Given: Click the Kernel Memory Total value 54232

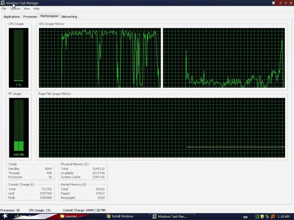Looking at the screenshot, I should coord(100,189).
